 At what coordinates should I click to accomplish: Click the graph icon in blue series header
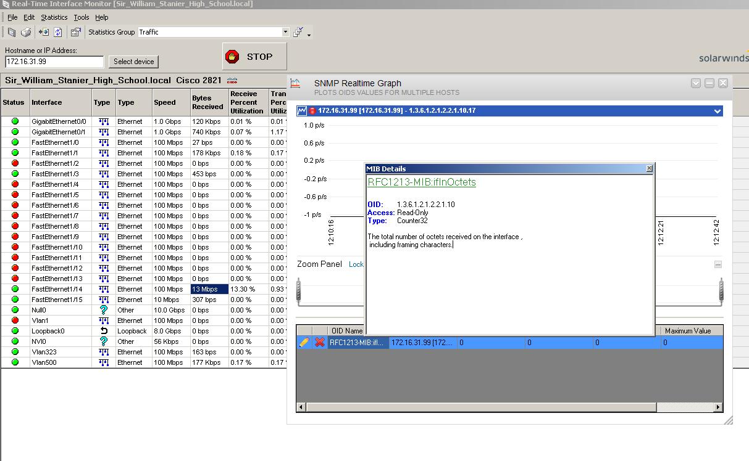coord(302,111)
